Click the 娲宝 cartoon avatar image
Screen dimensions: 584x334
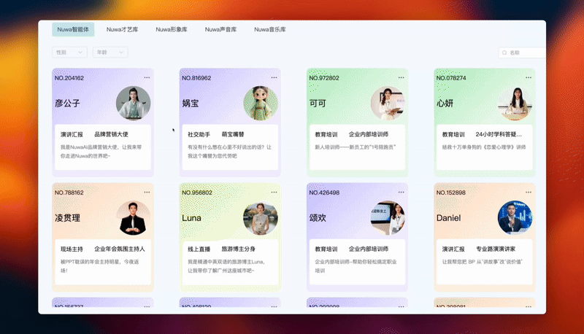click(x=261, y=104)
